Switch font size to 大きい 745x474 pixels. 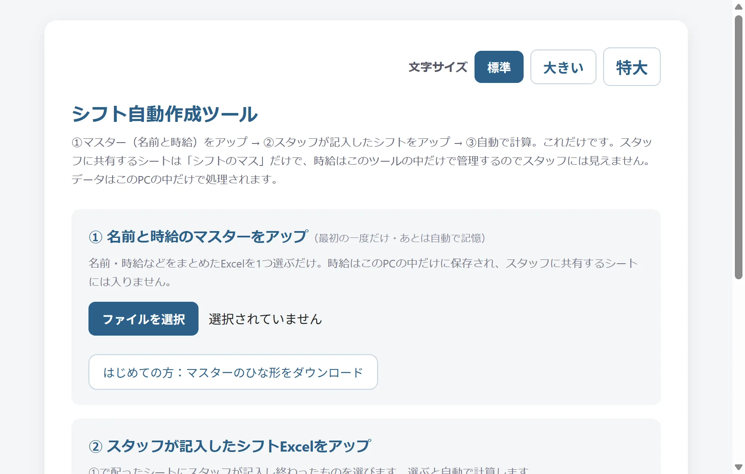pos(563,67)
